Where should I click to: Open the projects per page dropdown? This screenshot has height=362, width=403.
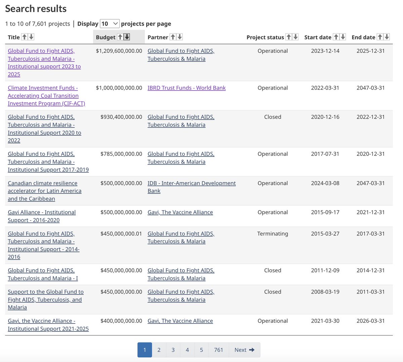pos(110,24)
